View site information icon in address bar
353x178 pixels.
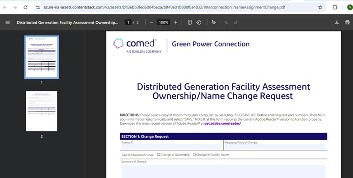(38, 7)
